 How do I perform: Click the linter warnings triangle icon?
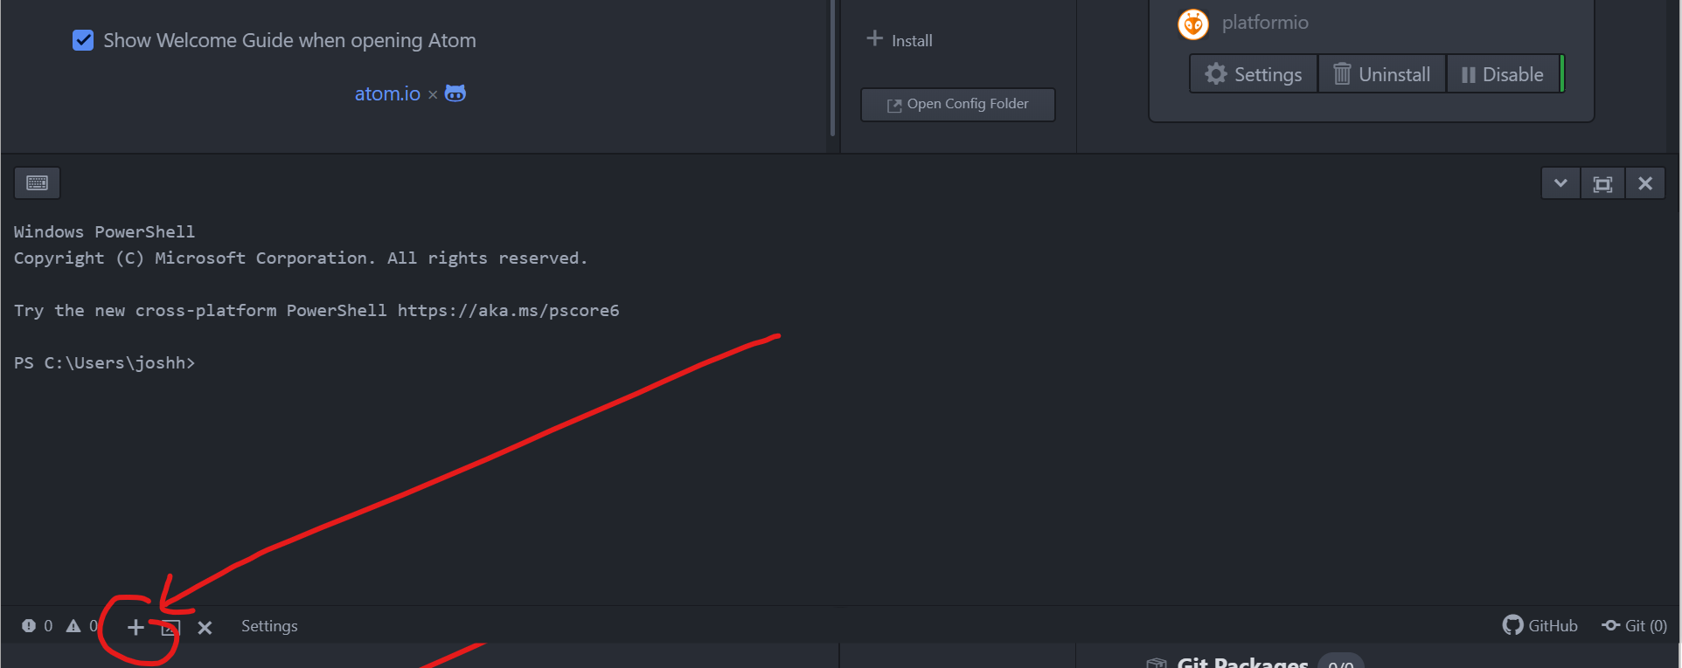[73, 626]
